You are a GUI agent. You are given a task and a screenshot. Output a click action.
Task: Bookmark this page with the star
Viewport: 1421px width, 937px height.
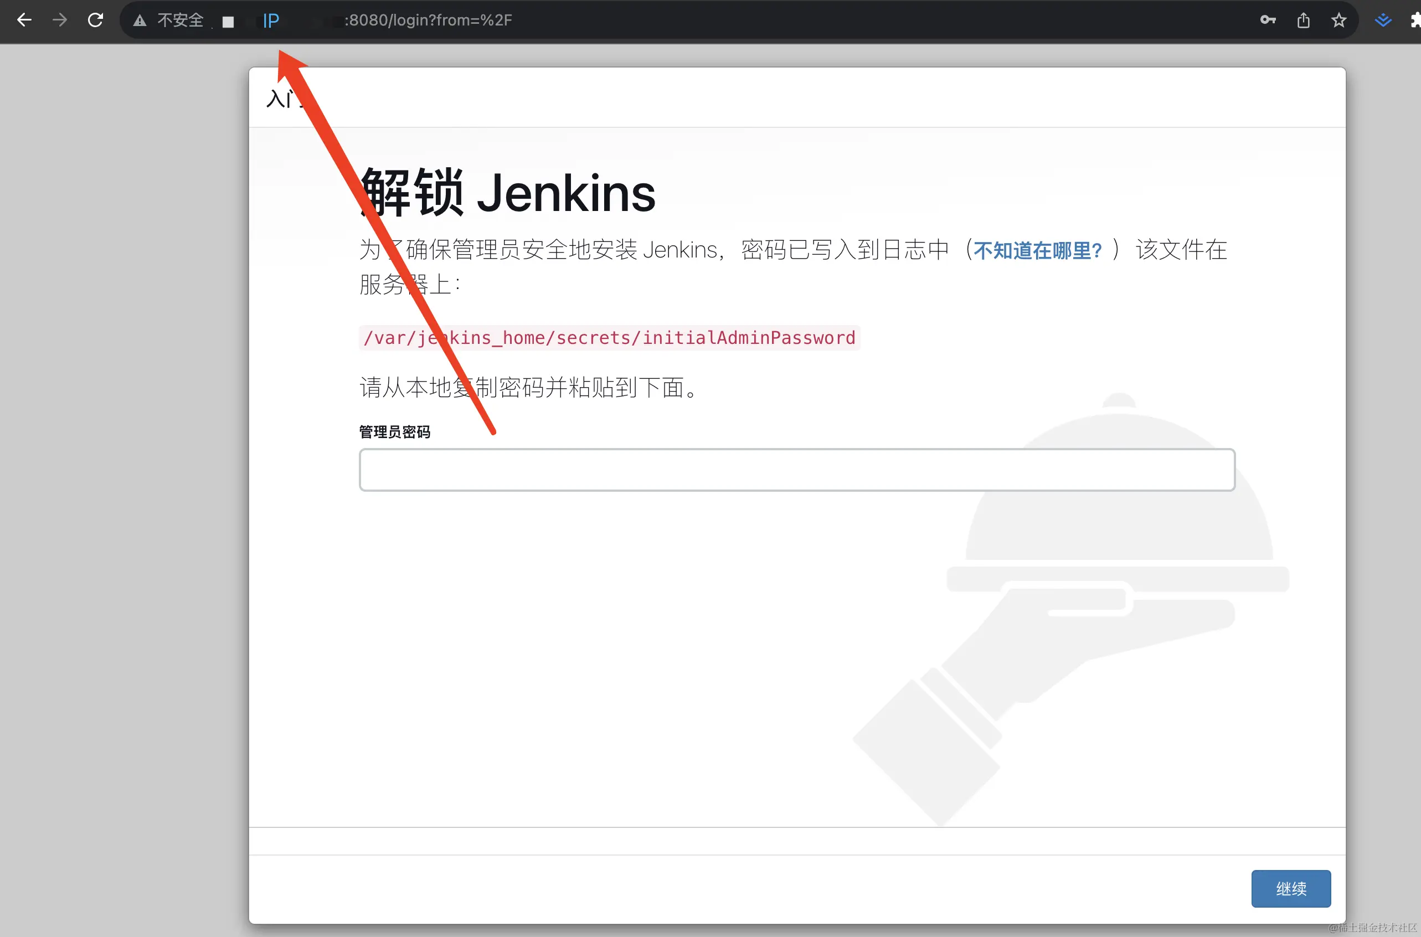pyautogui.click(x=1338, y=20)
